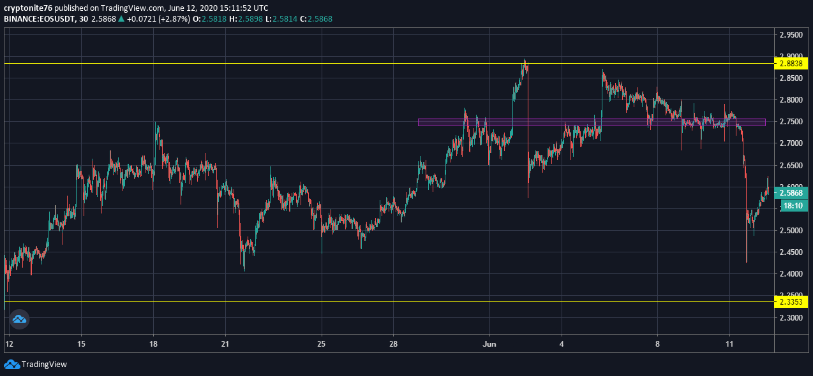The width and height of the screenshot is (813, 376).
Task: Select the 2.8838 yellow price label
Action: (791, 63)
